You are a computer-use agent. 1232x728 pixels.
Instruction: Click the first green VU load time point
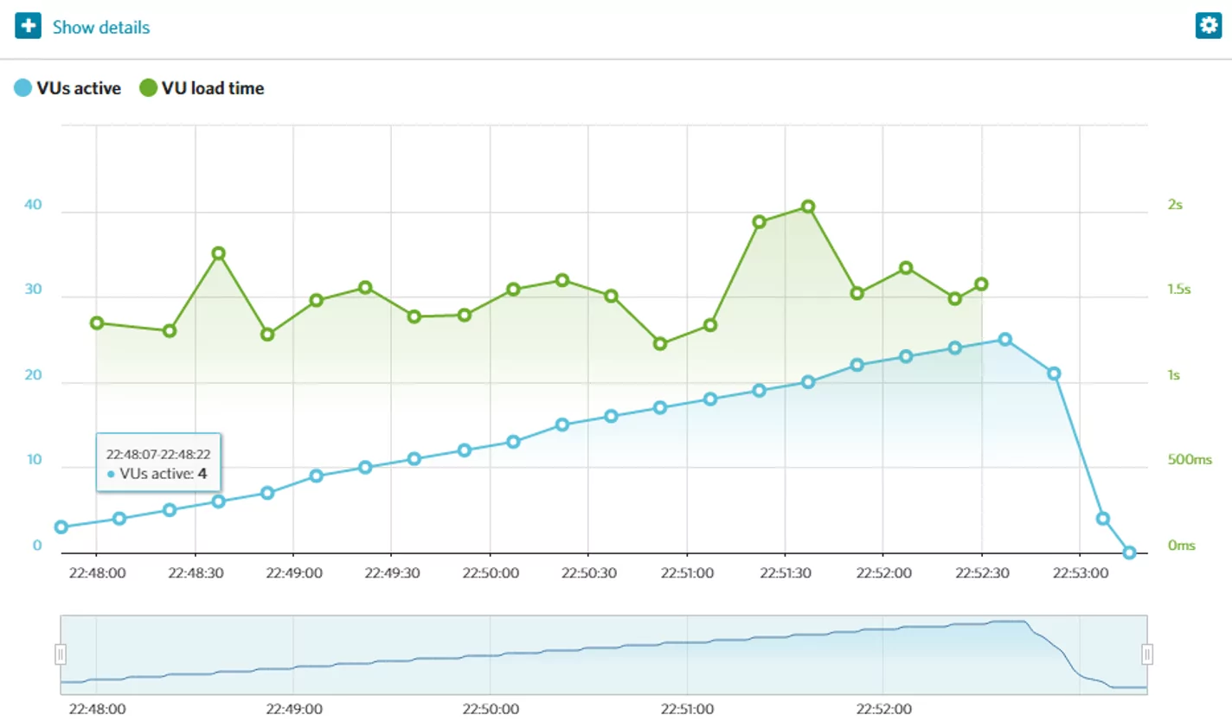pos(97,323)
